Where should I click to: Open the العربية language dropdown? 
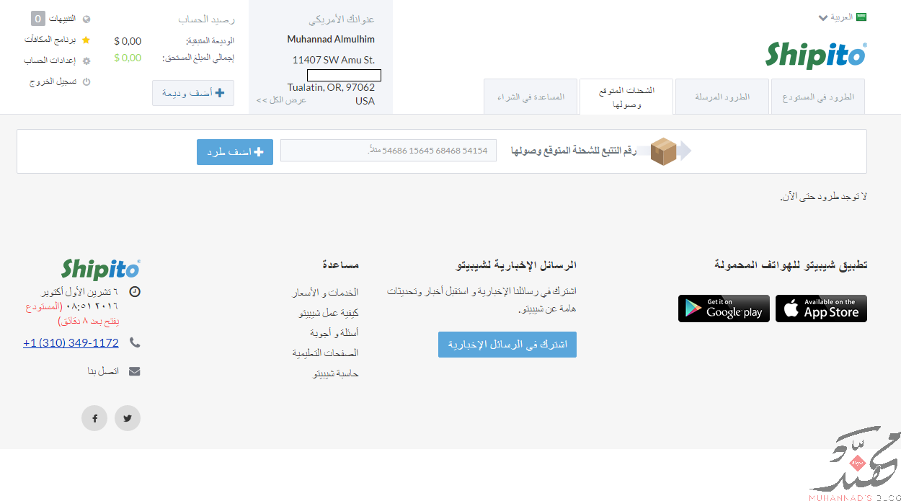[843, 17]
